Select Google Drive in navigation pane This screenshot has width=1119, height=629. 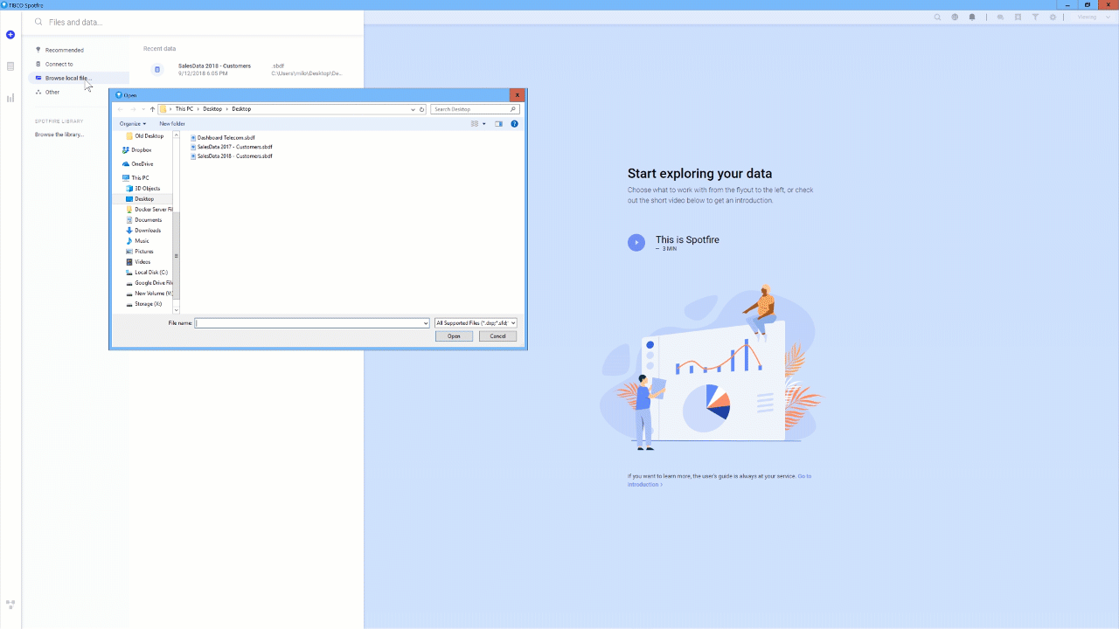[149, 283]
